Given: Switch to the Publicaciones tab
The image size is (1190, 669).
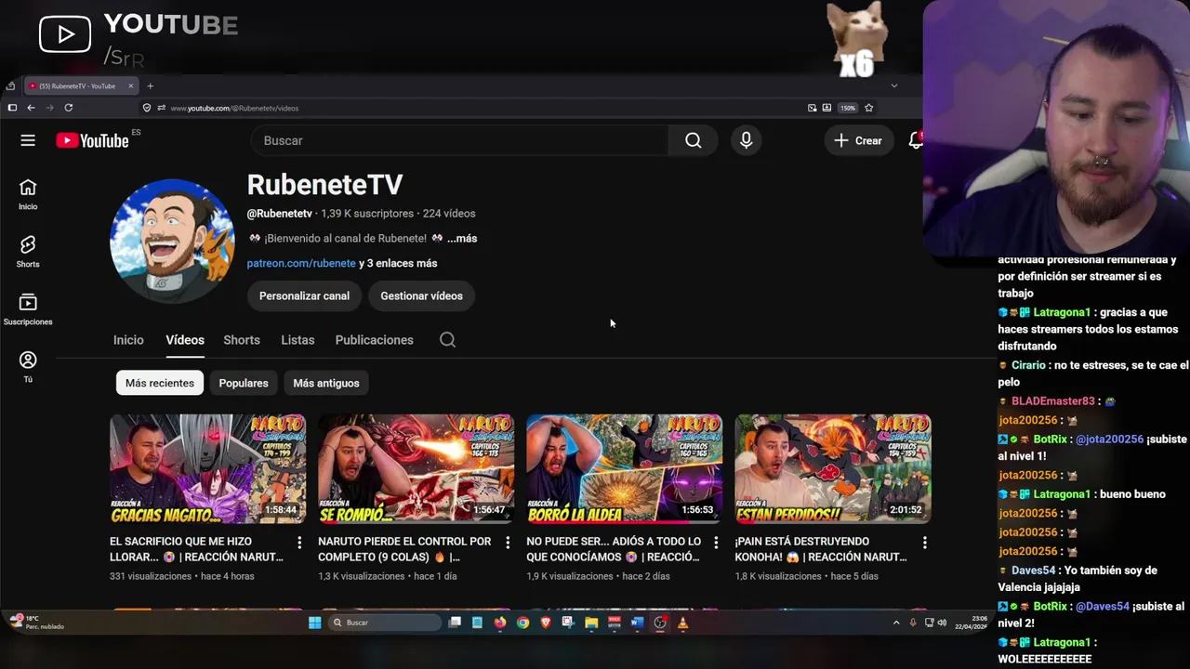Looking at the screenshot, I should point(375,340).
